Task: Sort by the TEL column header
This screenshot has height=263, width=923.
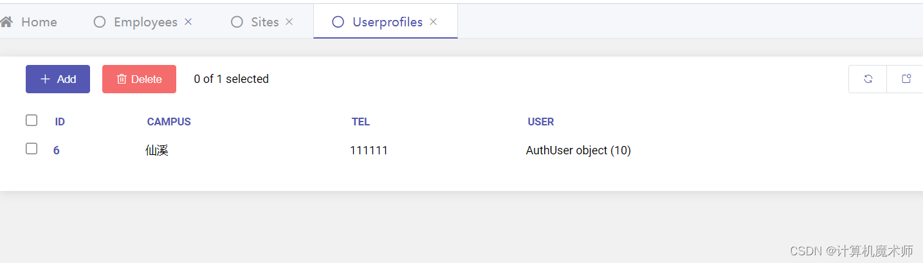Action: [x=361, y=122]
